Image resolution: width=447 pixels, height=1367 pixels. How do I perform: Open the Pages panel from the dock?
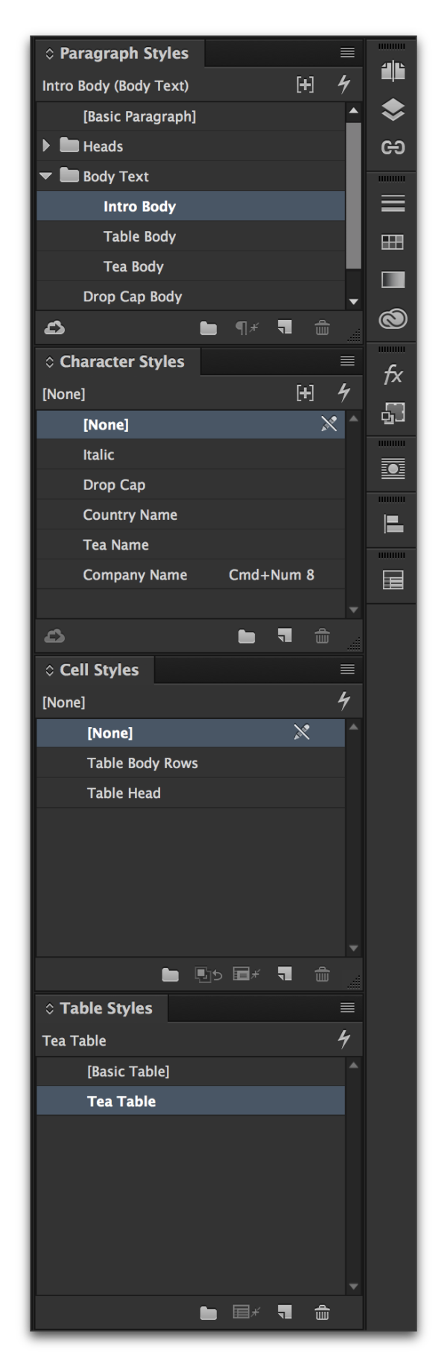(x=393, y=70)
